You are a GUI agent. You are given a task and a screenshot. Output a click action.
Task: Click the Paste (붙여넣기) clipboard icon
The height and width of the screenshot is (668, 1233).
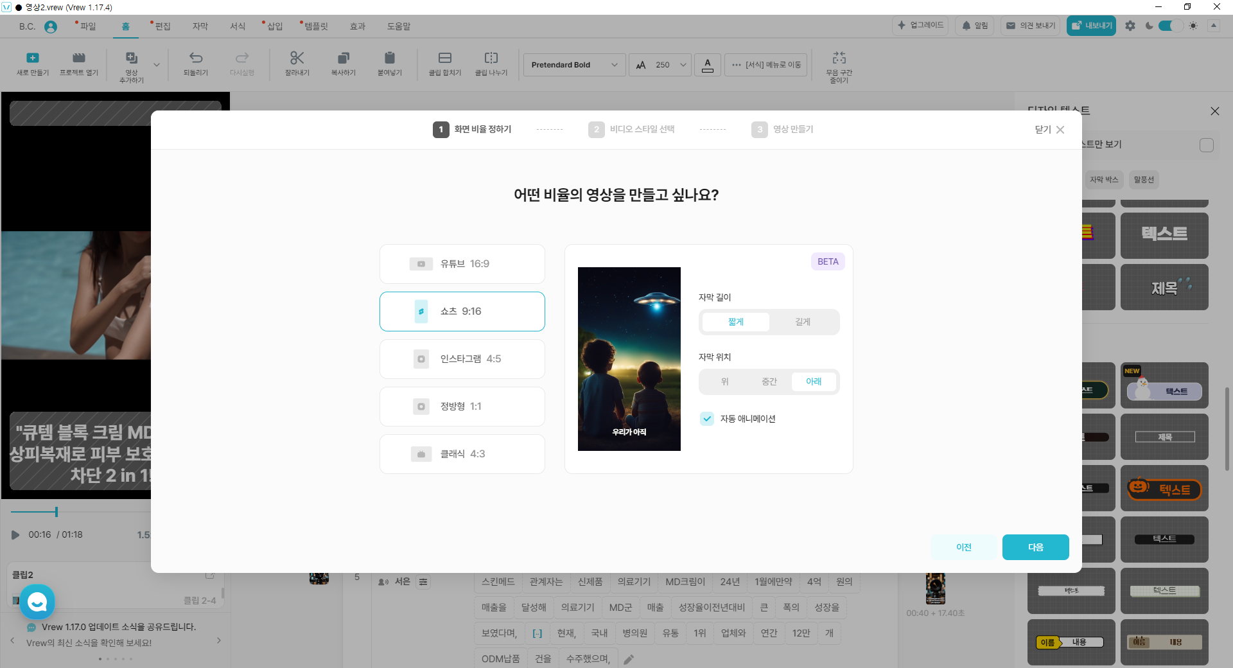pos(390,58)
